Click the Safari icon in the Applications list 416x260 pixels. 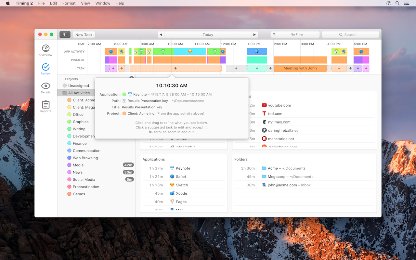pos(172,176)
